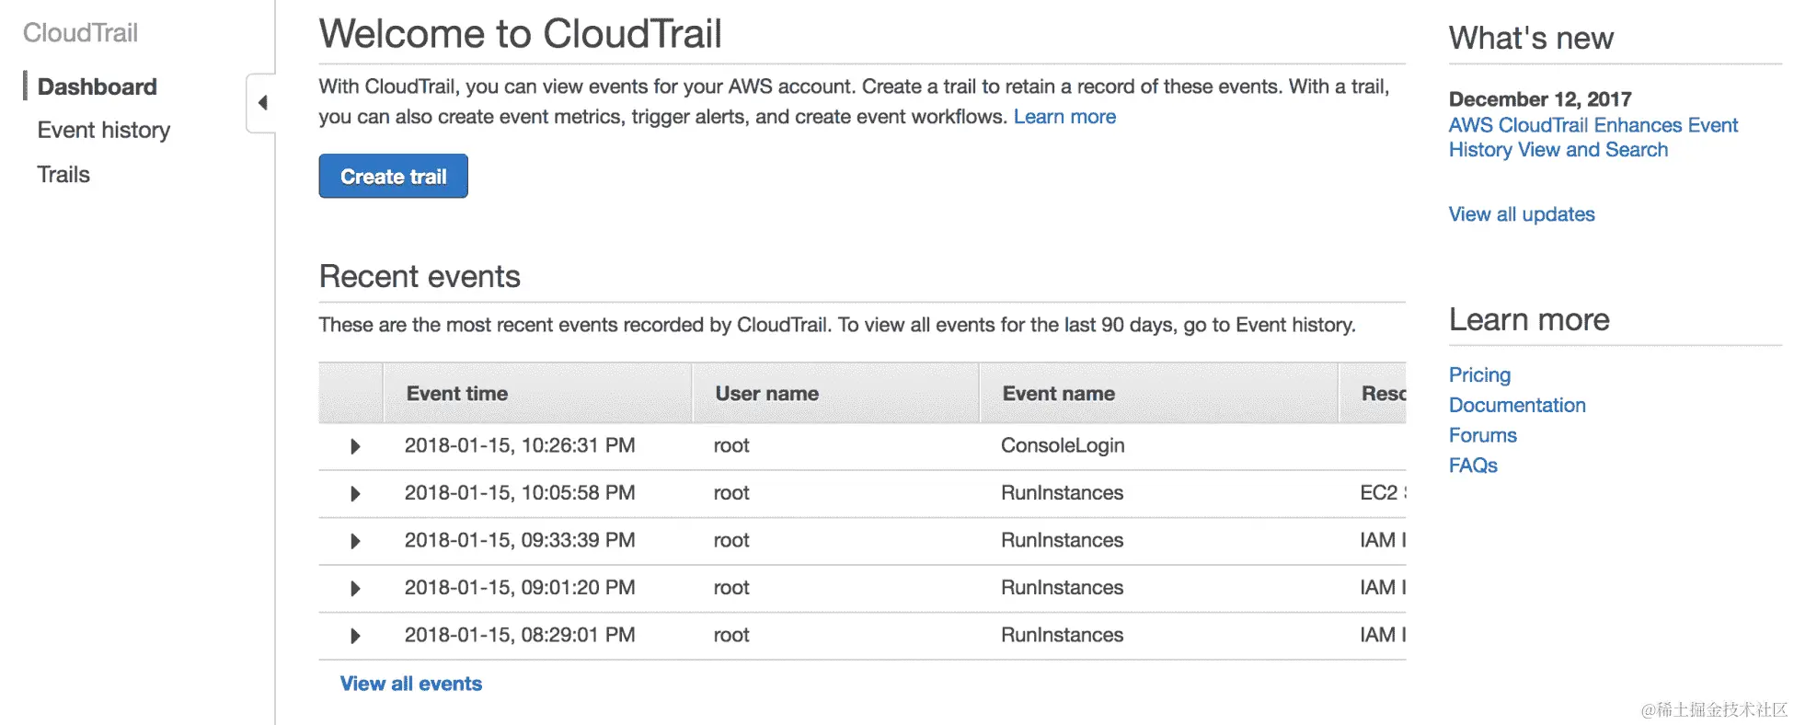
Task: Click the CloudTrail title in the sidebar
Action: (80, 33)
